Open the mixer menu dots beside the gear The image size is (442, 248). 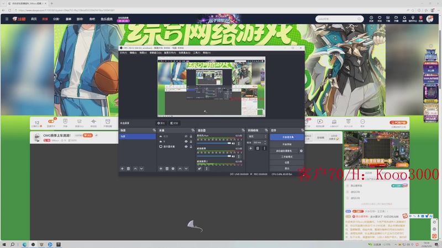click(x=206, y=169)
